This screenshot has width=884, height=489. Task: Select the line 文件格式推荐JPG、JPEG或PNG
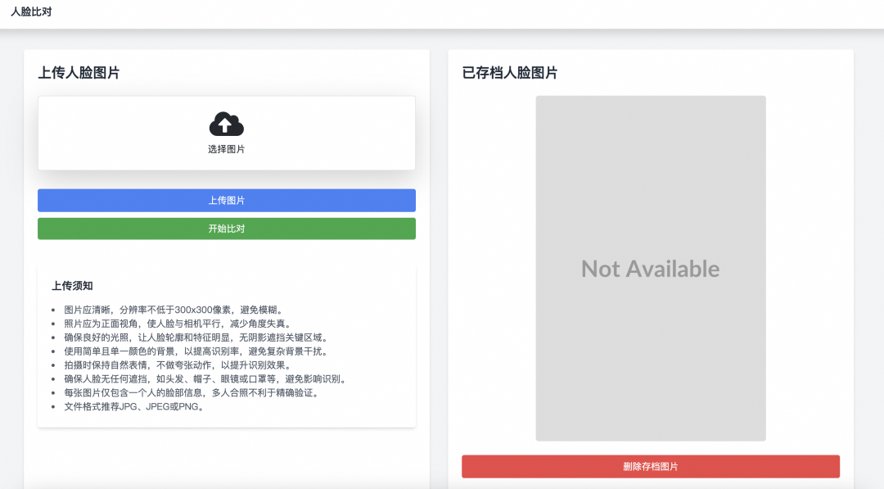pyautogui.click(x=135, y=406)
